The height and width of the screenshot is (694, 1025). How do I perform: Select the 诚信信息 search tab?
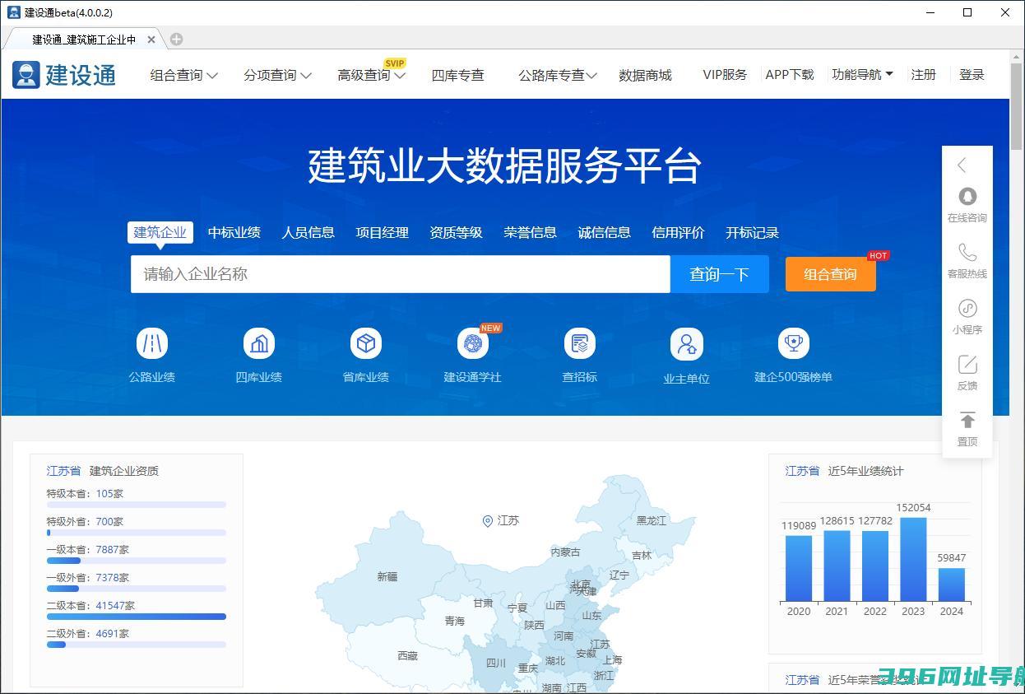click(x=604, y=232)
